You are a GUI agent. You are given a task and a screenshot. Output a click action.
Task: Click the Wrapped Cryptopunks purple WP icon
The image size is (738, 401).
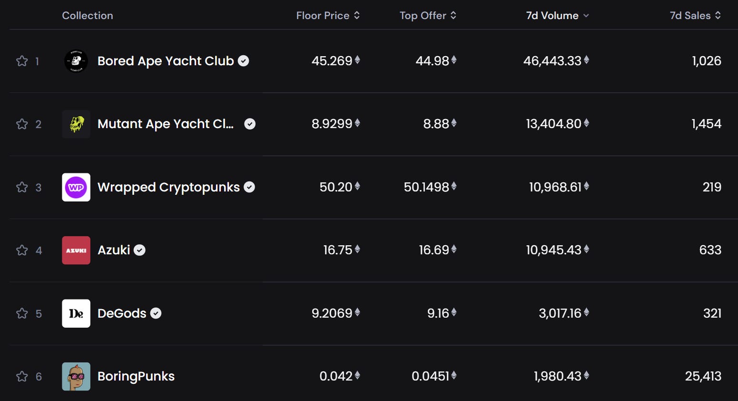pos(76,187)
